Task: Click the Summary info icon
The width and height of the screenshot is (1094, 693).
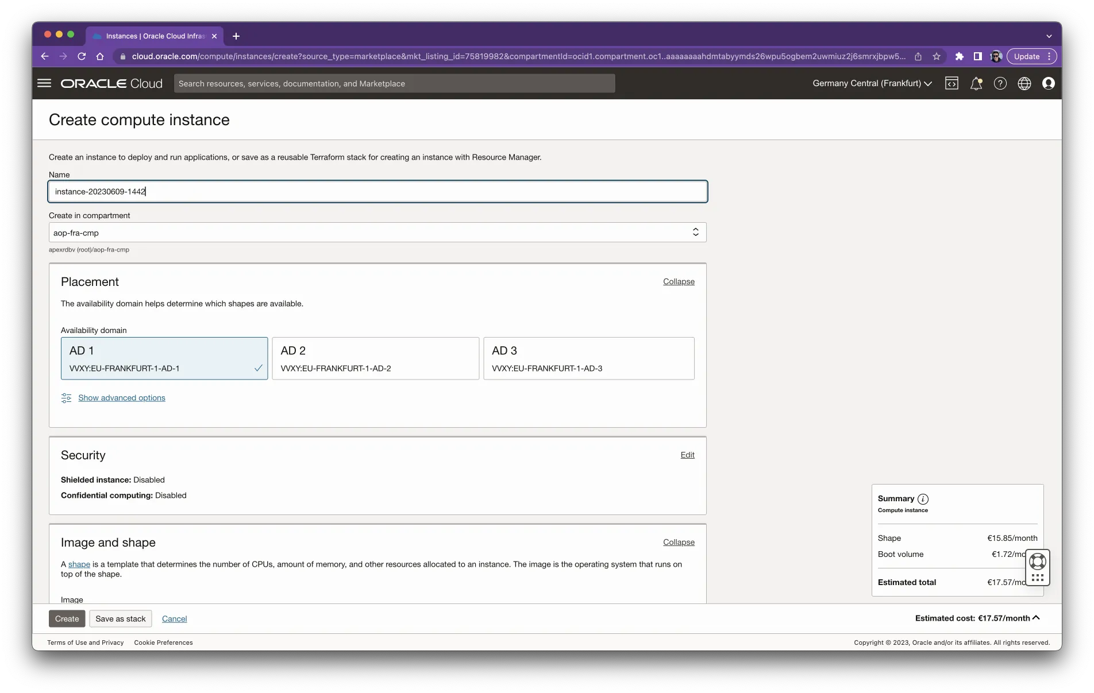Action: [923, 499]
